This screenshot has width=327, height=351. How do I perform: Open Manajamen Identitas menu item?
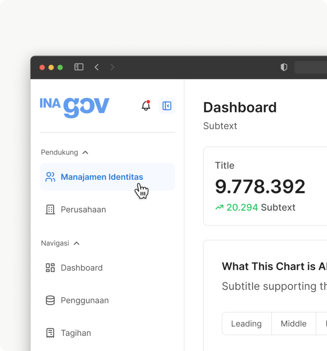click(x=102, y=177)
